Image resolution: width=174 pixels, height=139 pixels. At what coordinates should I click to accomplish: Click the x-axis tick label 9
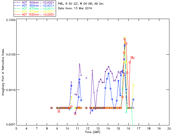(57, 128)
